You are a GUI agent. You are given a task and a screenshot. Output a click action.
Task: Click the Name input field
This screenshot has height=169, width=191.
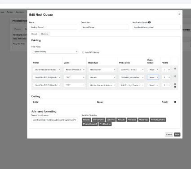(53, 27)
